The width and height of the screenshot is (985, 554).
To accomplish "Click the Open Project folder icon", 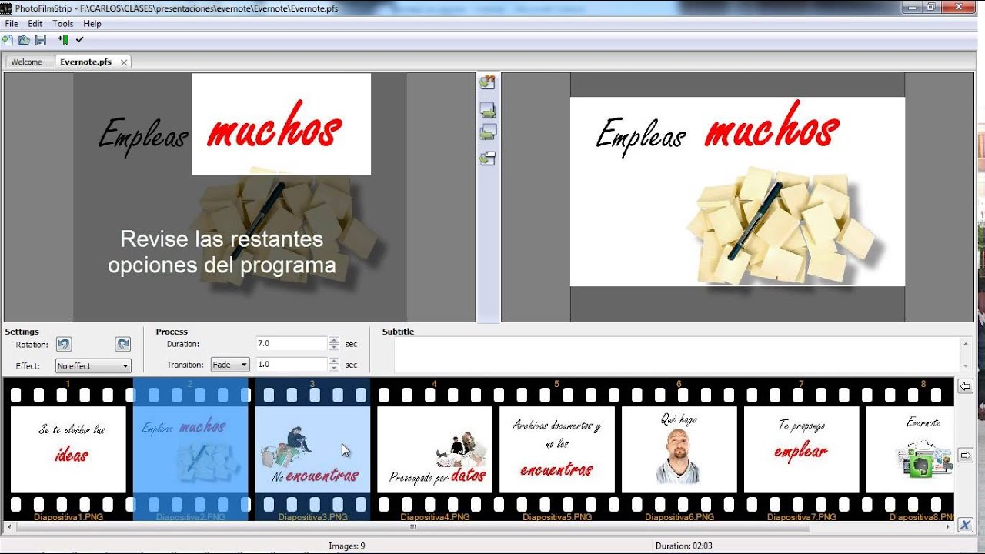I will [24, 39].
